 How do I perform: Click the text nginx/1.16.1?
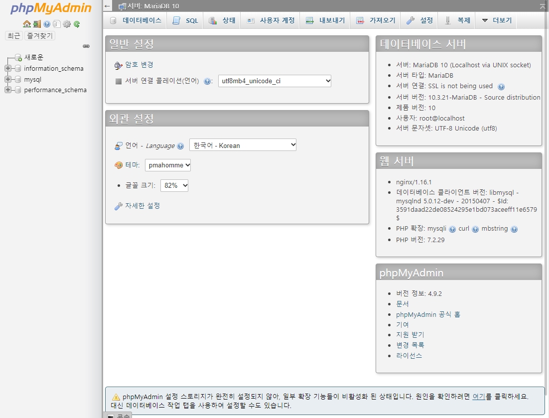414,182
